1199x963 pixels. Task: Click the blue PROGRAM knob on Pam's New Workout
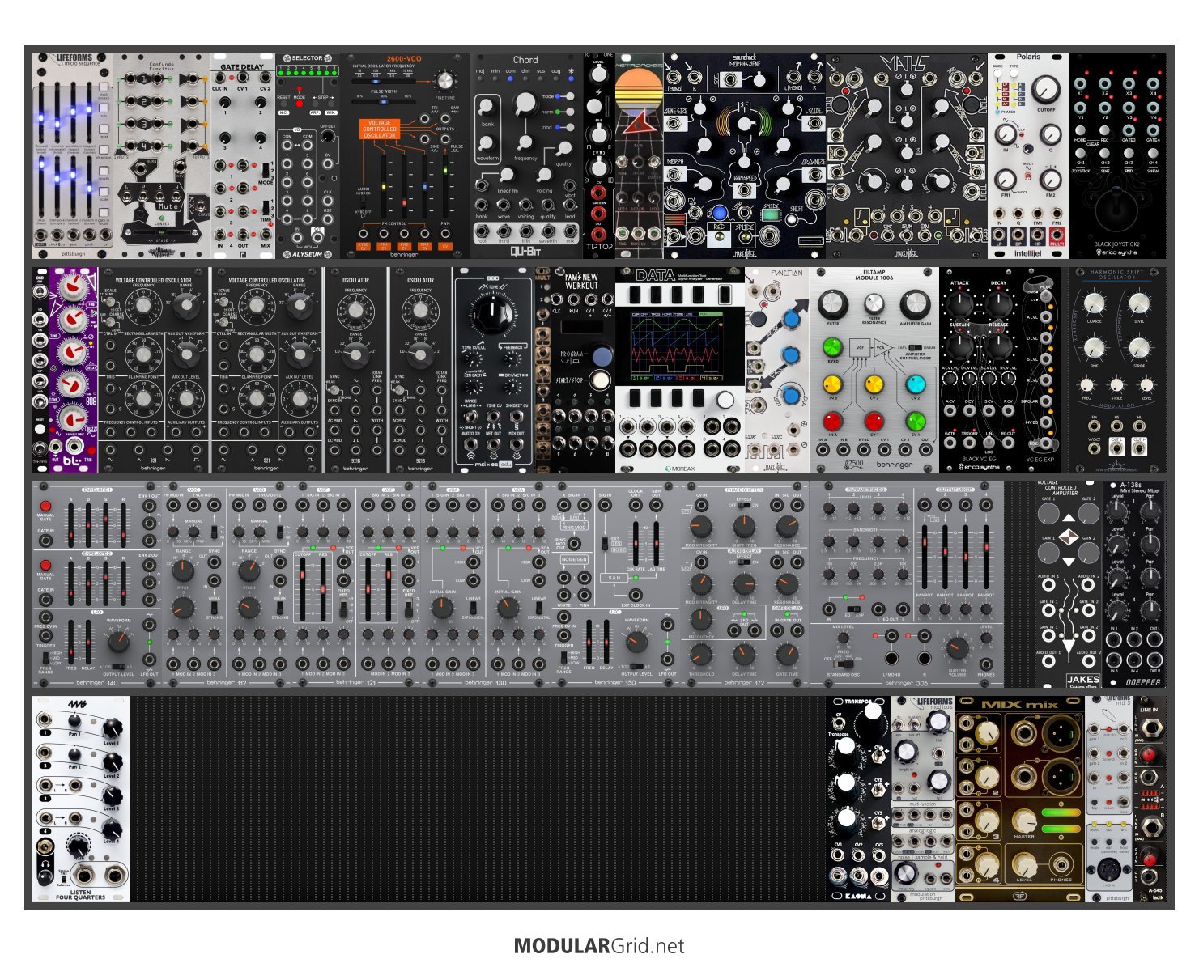click(x=602, y=356)
